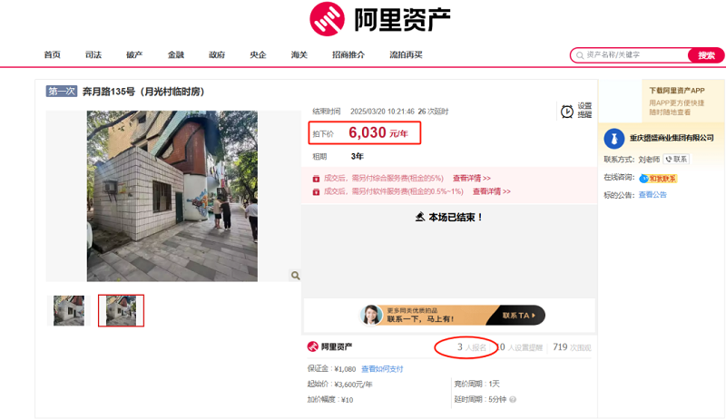The image size is (726, 419).
Task: Select the second highlighted thumbnail
Action: coord(121,311)
